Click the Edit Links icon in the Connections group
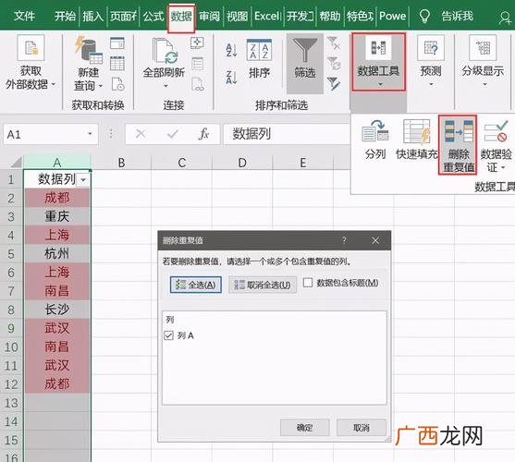Screen dimensions: 515x462 click(x=197, y=84)
